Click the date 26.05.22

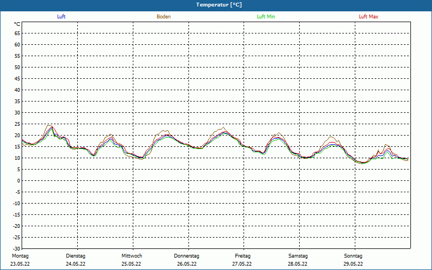187,264
